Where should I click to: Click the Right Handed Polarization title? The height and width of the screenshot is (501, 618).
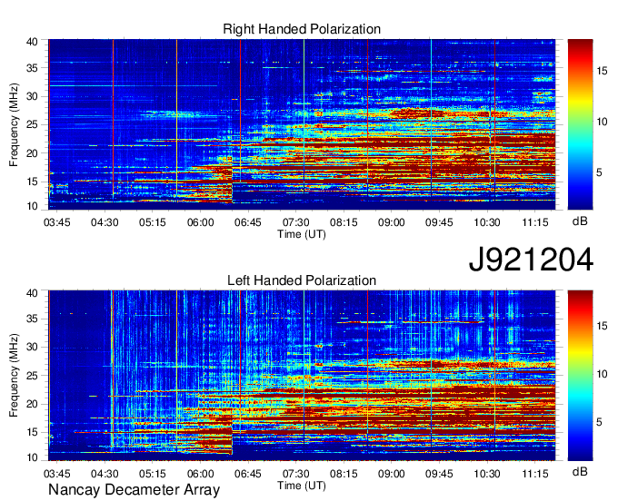click(302, 29)
